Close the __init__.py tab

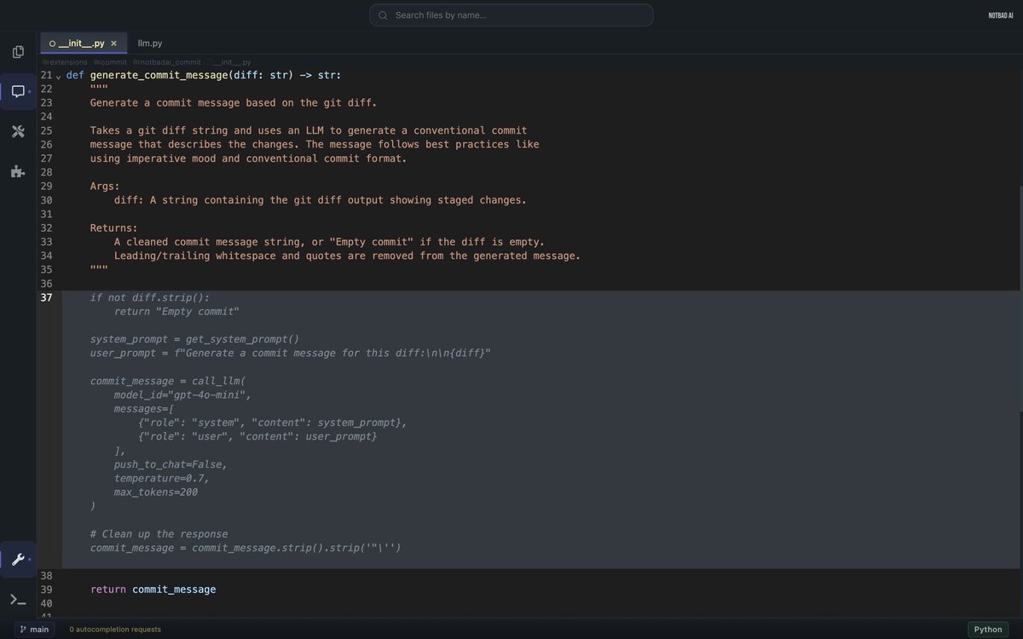(x=113, y=43)
